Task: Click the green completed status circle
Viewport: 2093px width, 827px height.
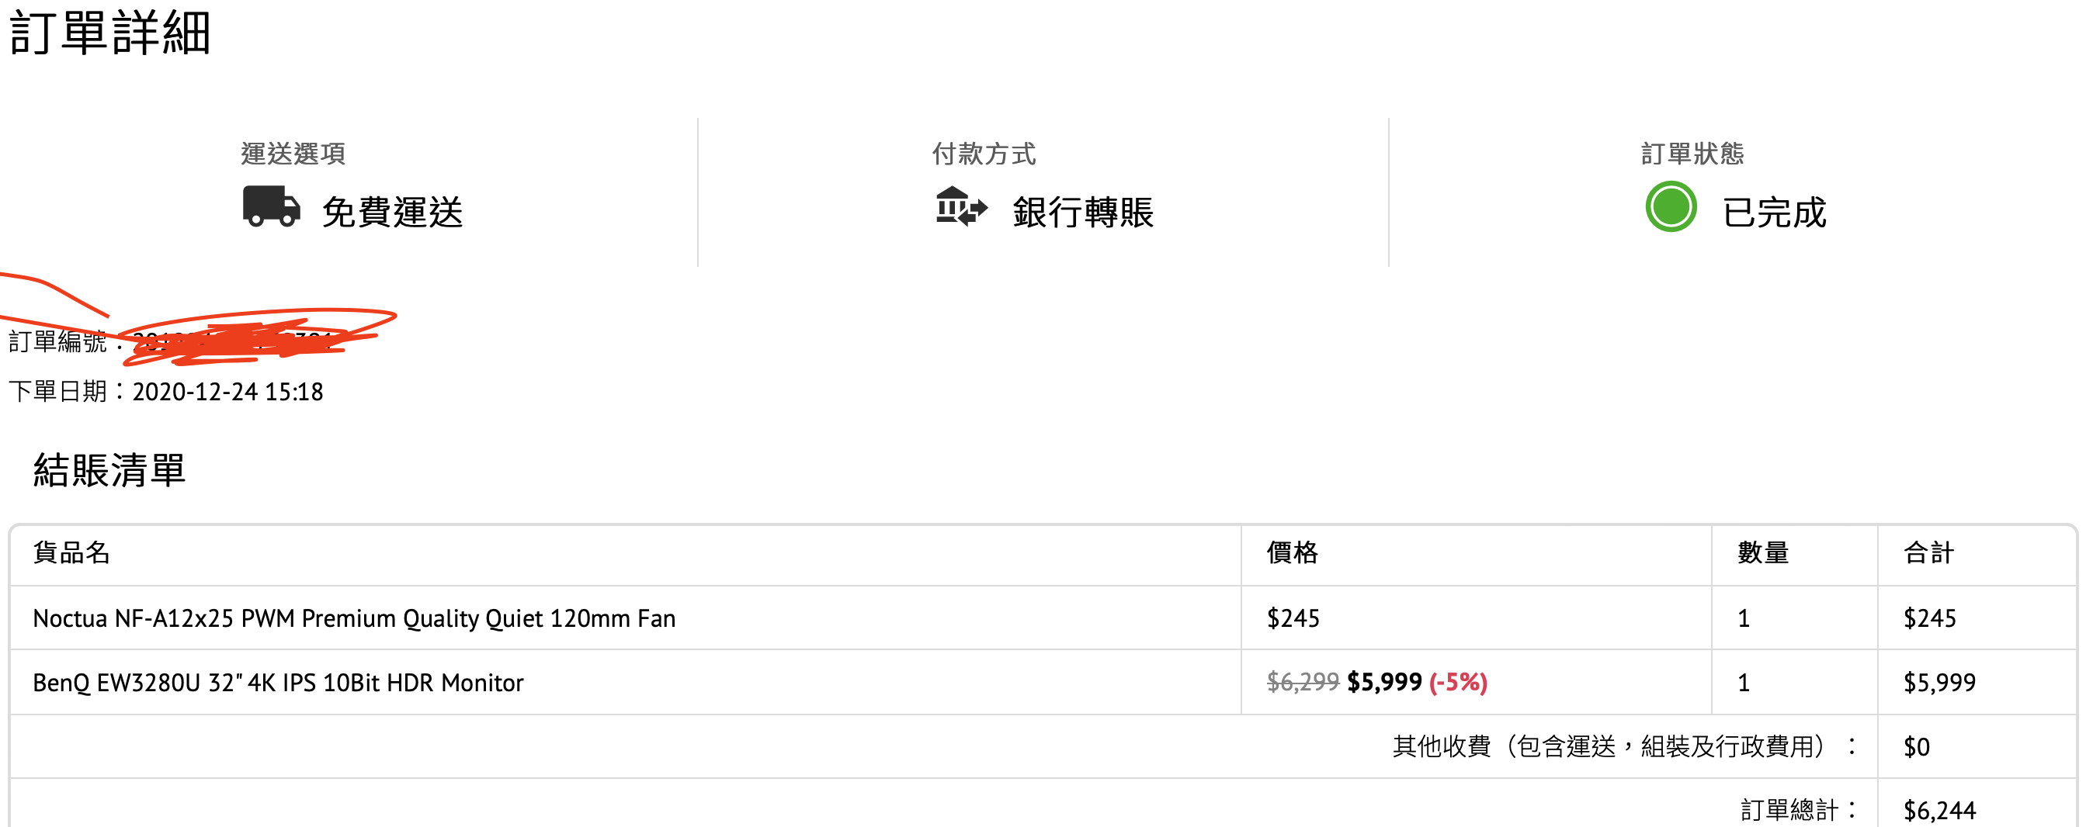Action: click(1671, 206)
